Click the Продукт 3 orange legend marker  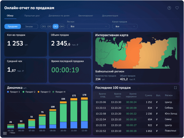click(39, 92)
